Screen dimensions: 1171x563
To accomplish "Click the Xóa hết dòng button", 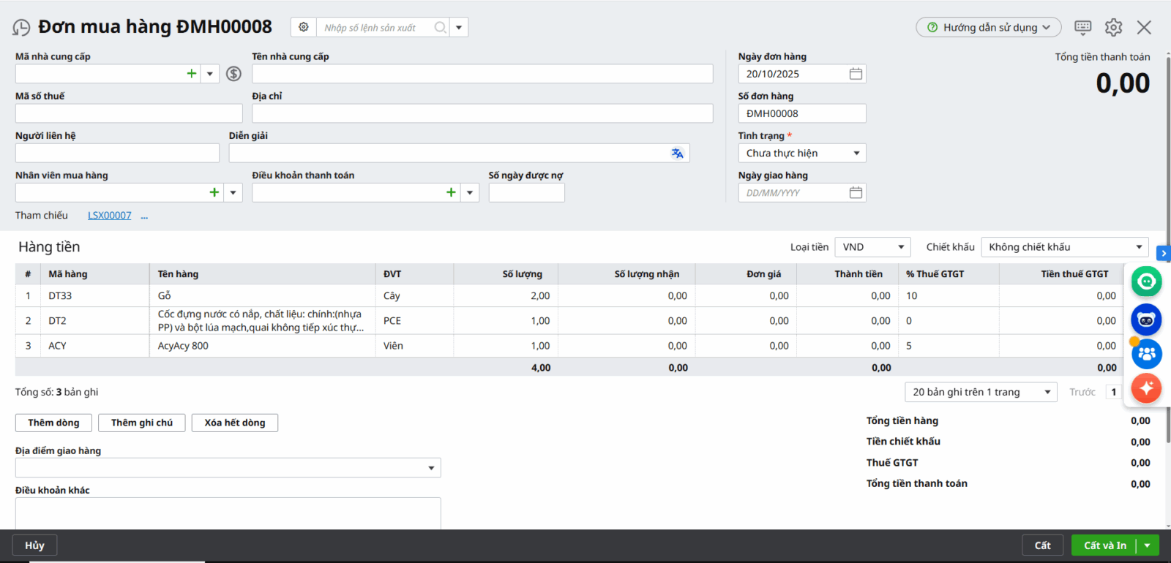I will (x=235, y=423).
